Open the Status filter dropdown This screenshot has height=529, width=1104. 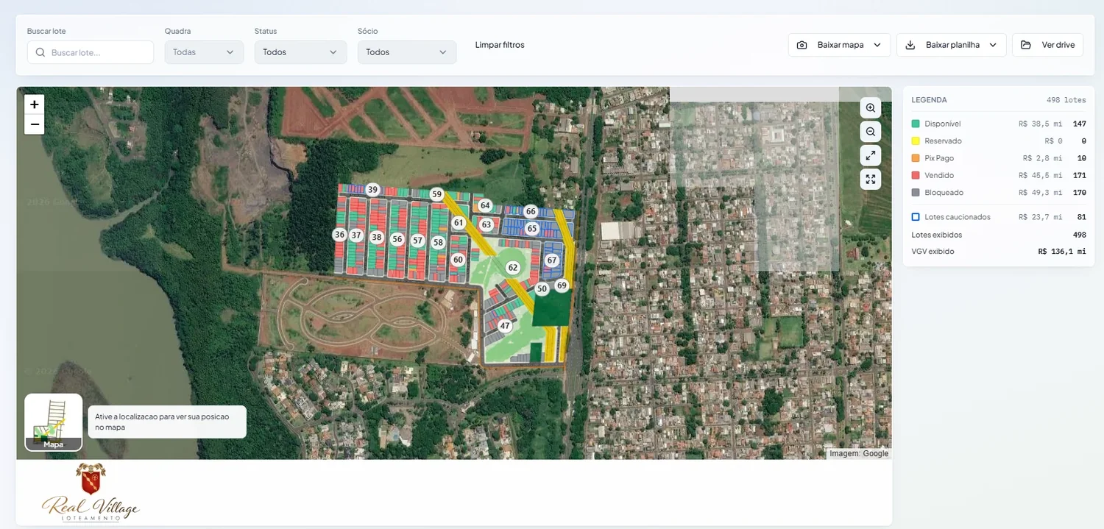[300, 52]
